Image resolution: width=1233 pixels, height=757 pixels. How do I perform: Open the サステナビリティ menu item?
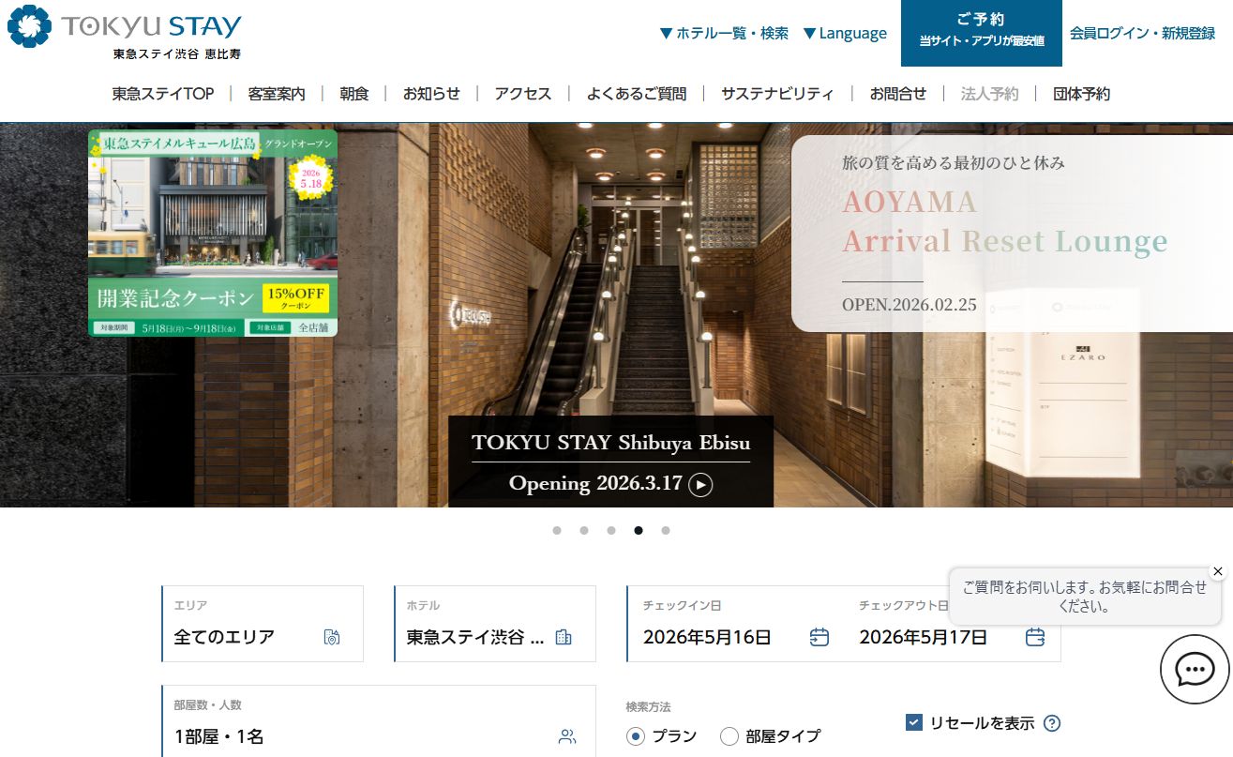(777, 94)
